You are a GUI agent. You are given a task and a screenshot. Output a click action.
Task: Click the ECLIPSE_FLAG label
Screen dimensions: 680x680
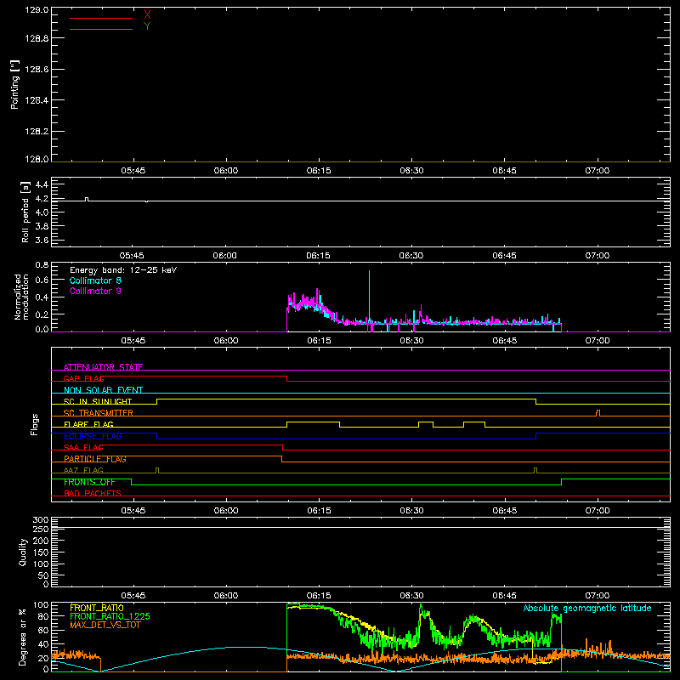click(x=93, y=436)
